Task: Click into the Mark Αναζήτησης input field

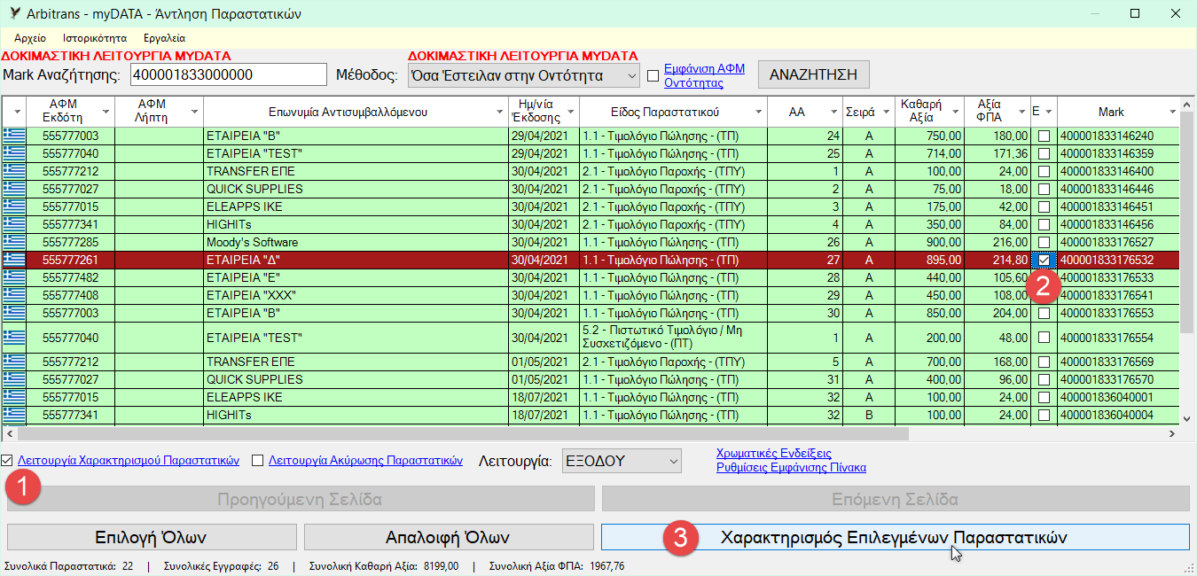Action: [227, 75]
